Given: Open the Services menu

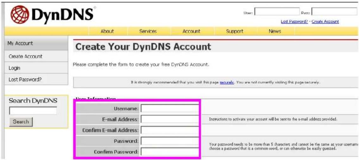Looking at the screenshot, I should click(x=148, y=31).
